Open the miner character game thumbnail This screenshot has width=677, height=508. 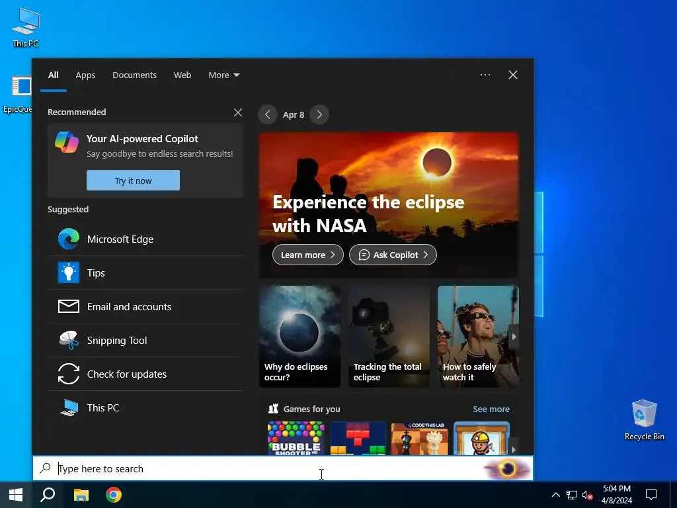481,438
